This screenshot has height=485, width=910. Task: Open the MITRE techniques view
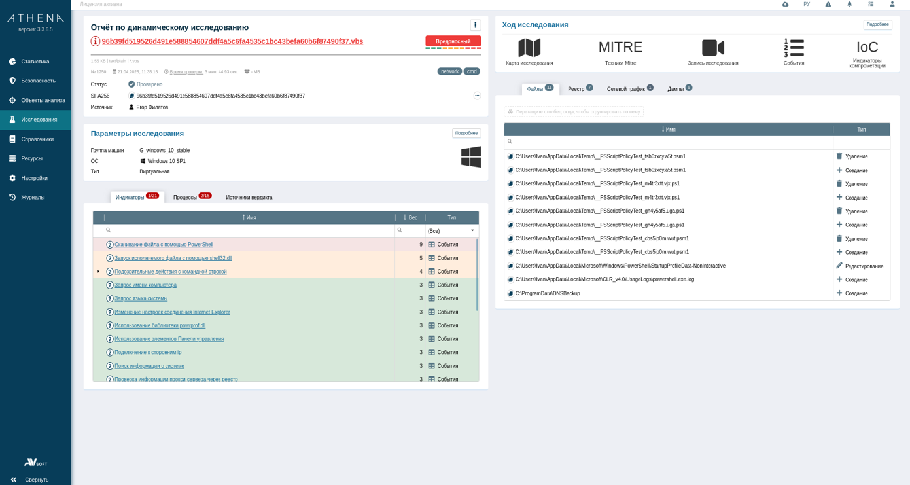pyautogui.click(x=620, y=48)
